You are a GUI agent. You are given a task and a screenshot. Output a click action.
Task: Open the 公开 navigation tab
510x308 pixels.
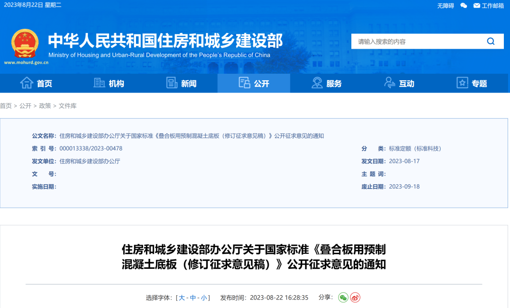254,83
